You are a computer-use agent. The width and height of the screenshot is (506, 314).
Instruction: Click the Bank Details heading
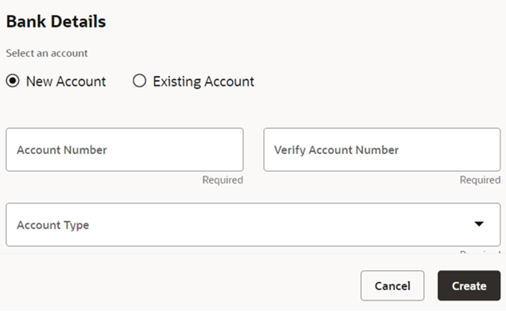55,21
